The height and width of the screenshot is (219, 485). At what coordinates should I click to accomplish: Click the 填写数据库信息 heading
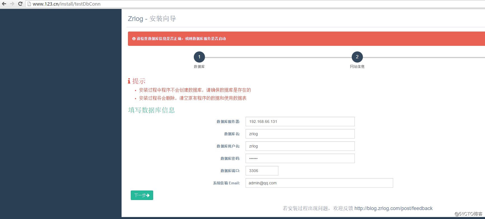point(151,110)
